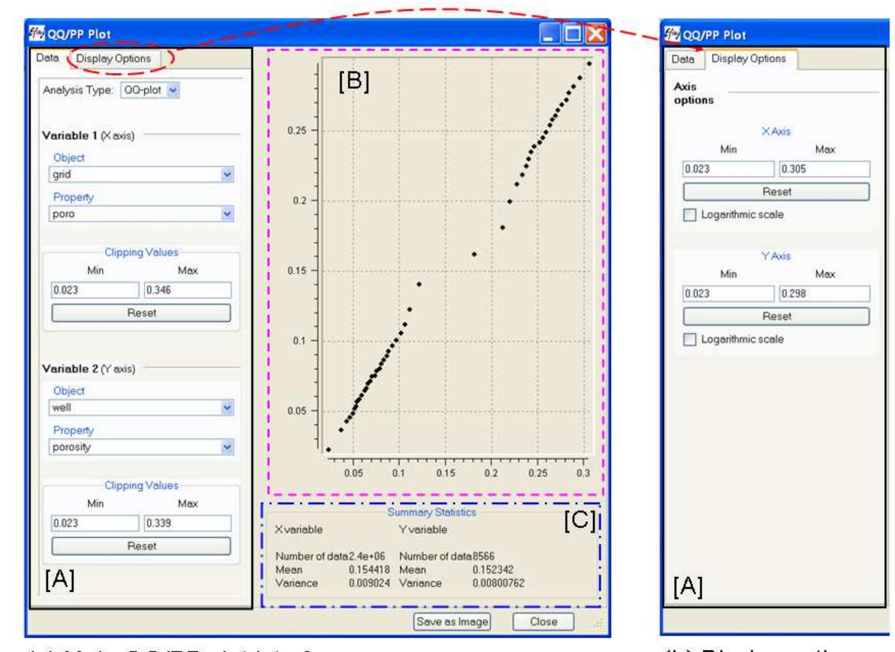Reset the Y Axis range
Screen dimensions: 895x652
coord(776,316)
